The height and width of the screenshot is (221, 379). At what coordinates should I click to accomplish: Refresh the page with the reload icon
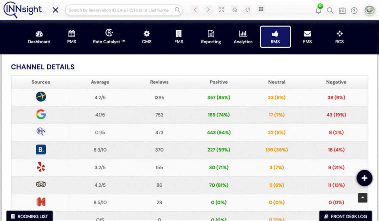click(x=248, y=10)
